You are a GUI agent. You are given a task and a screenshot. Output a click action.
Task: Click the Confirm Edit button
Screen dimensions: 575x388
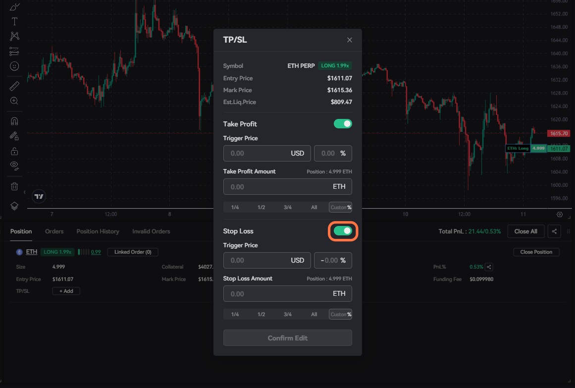(287, 338)
